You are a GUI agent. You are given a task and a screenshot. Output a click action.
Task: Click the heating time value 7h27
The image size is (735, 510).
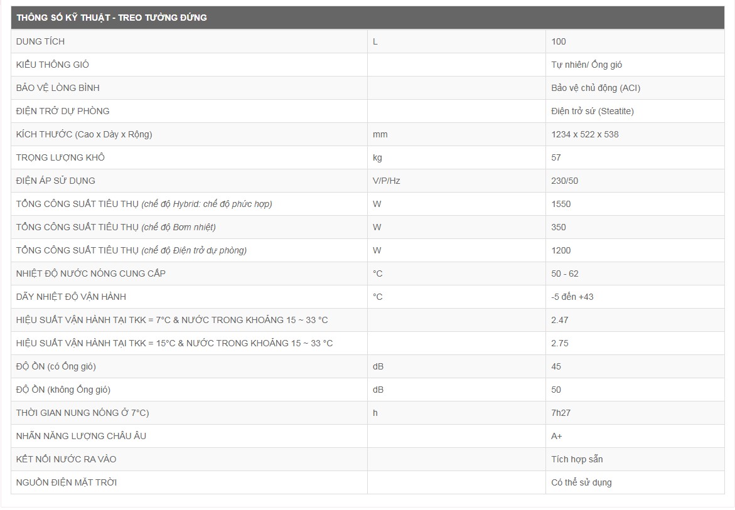point(561,413)
